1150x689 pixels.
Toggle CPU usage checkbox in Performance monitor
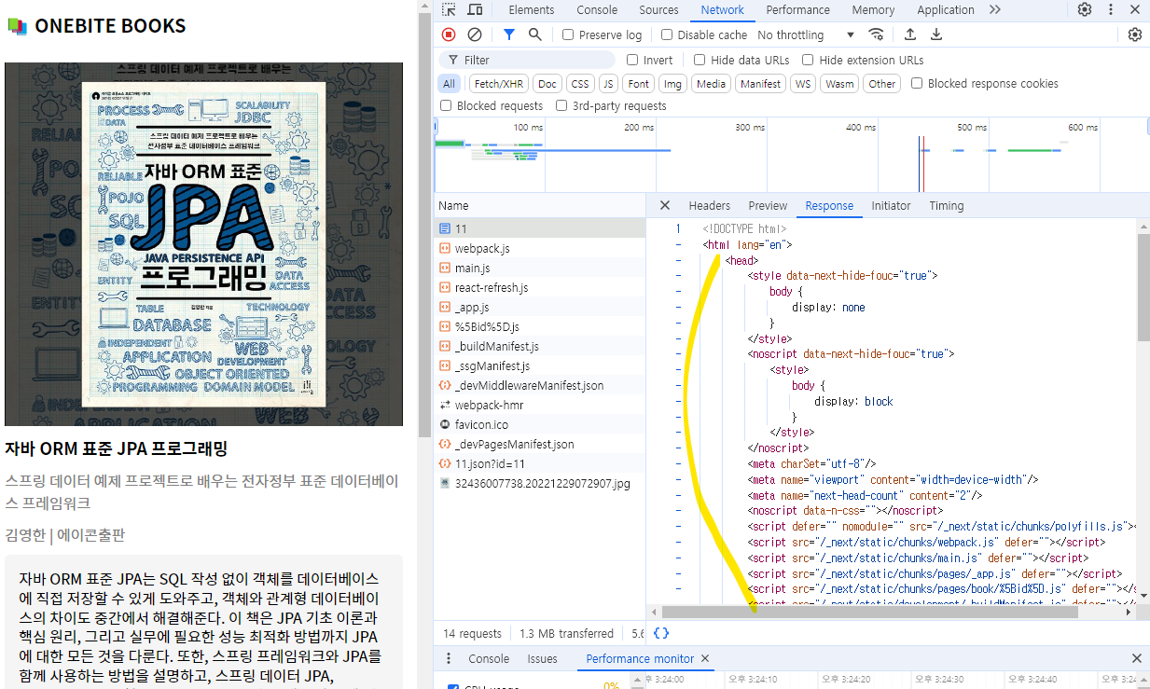453,687
